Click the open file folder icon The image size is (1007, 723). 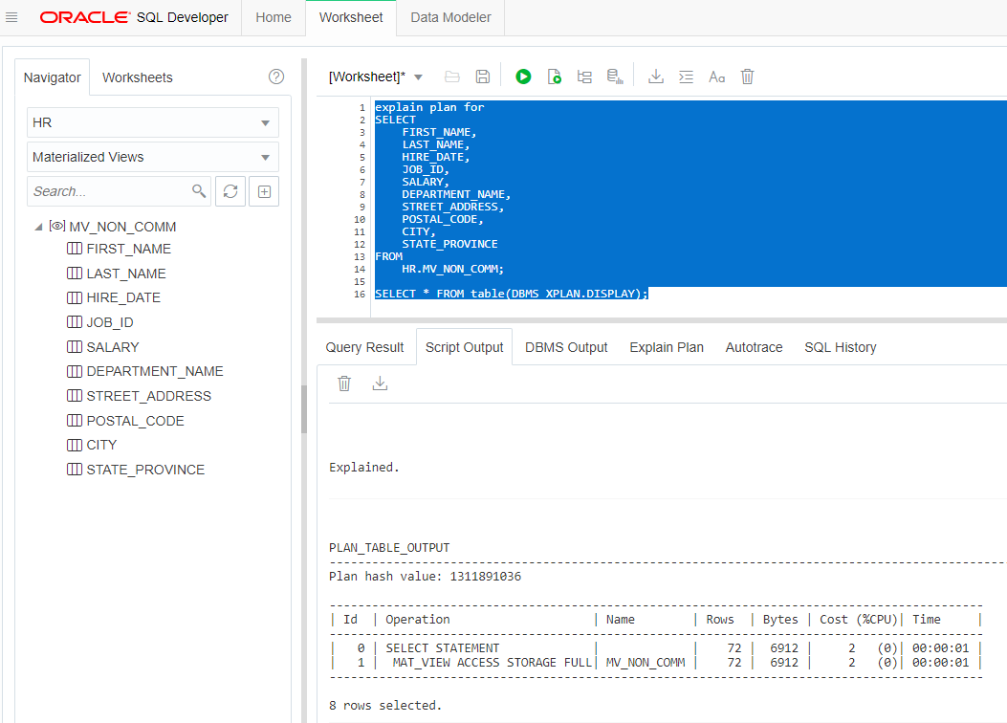(x=452, y=77)
